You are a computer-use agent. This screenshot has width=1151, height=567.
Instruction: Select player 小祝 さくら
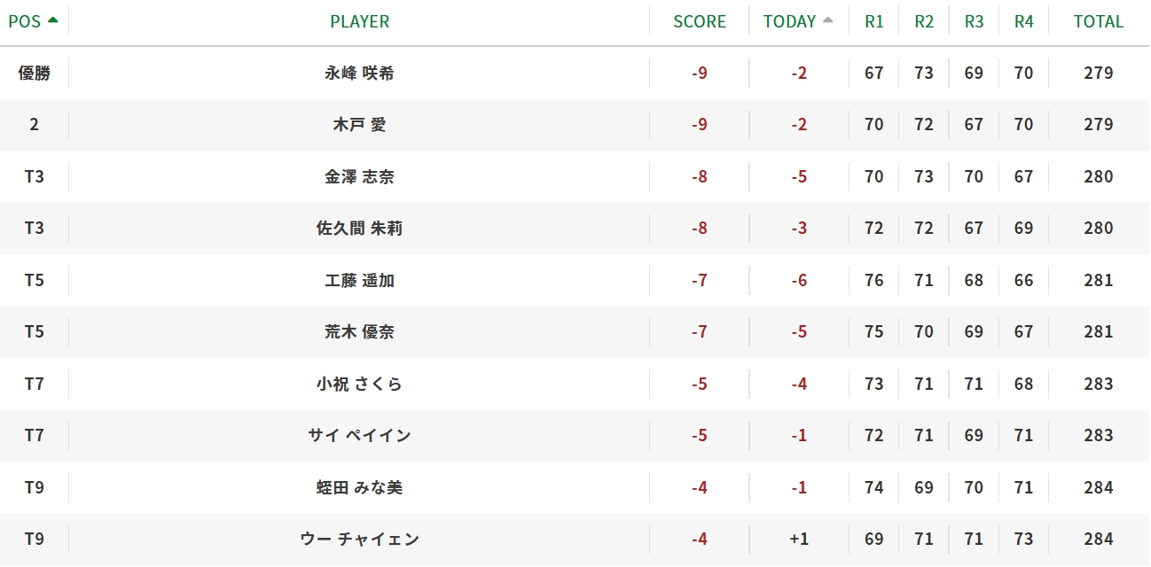359,384
